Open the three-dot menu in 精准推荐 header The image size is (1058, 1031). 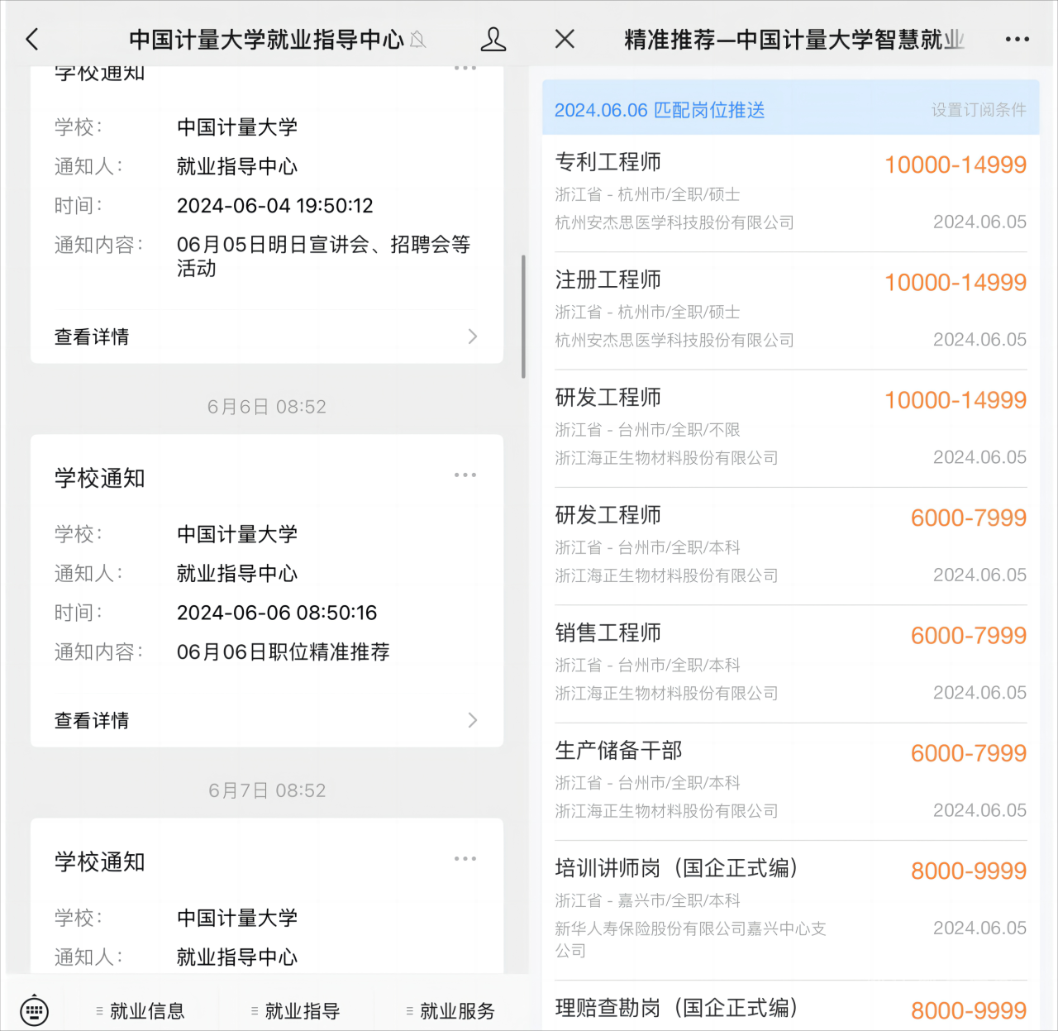(1017, 39)
